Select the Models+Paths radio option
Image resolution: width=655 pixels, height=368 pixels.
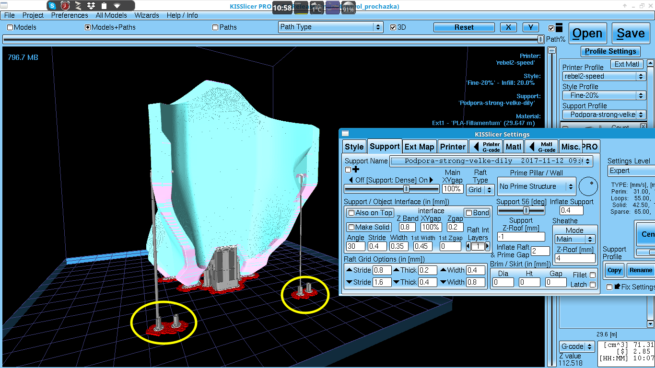[88, 27]
